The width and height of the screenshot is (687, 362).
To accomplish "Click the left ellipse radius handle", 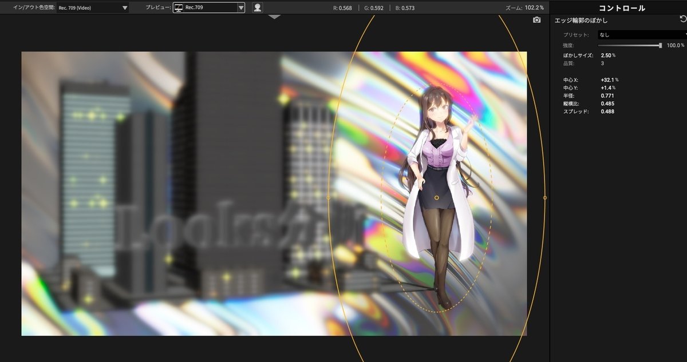I will pyautogui.click(x=328, y=197).
